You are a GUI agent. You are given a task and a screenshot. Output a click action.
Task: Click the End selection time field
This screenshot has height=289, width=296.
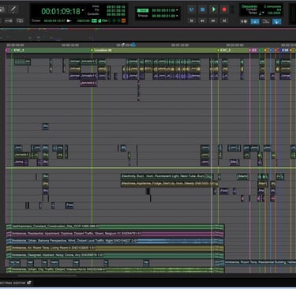pyautogui.click(x=116, y=10)
